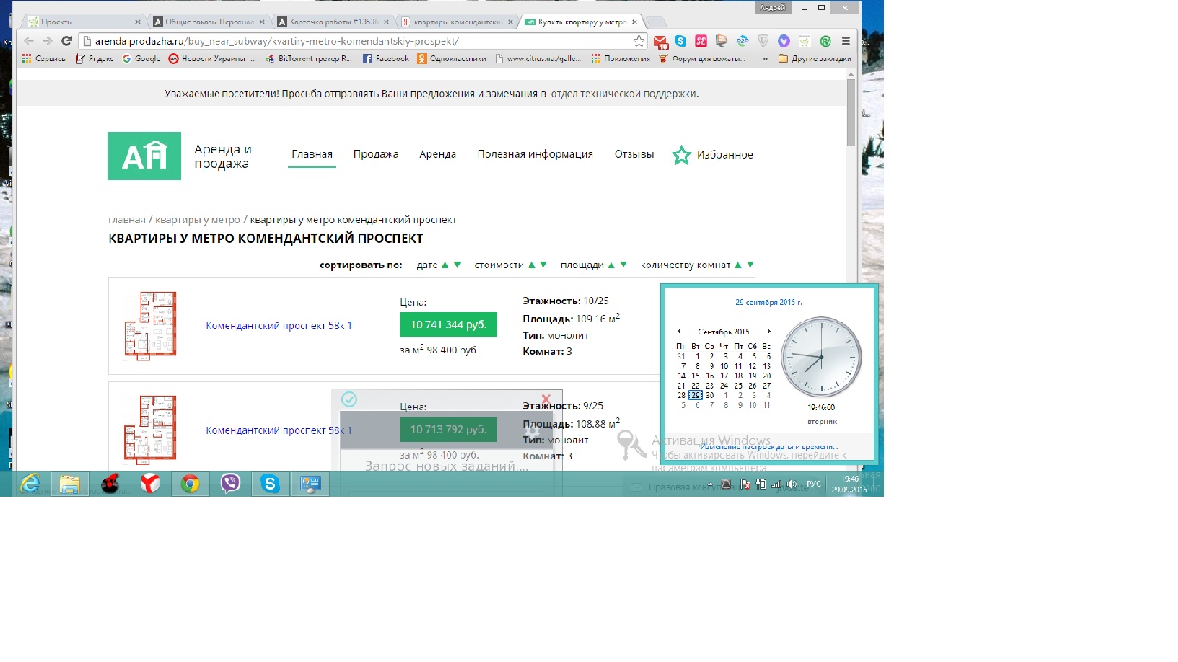
Task: Click the network signal icon in tray
Action: pos(775,484)
